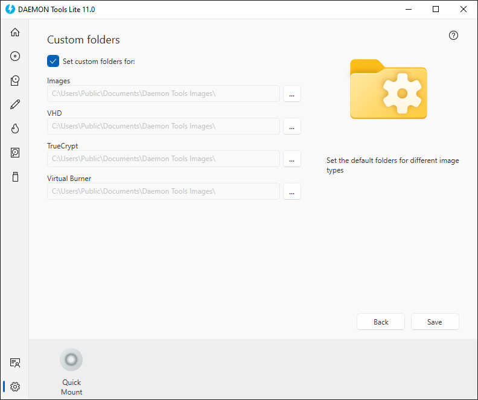This screenshot has width=478, height=400.
Task: Minimize the DAEMON Tools window
Action: pyautogui.click(x=409, y=10)
